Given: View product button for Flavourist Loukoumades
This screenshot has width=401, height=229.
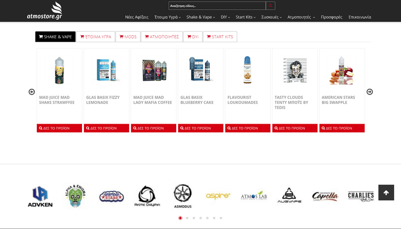Looking at the screenshot, I should point(248,128).
